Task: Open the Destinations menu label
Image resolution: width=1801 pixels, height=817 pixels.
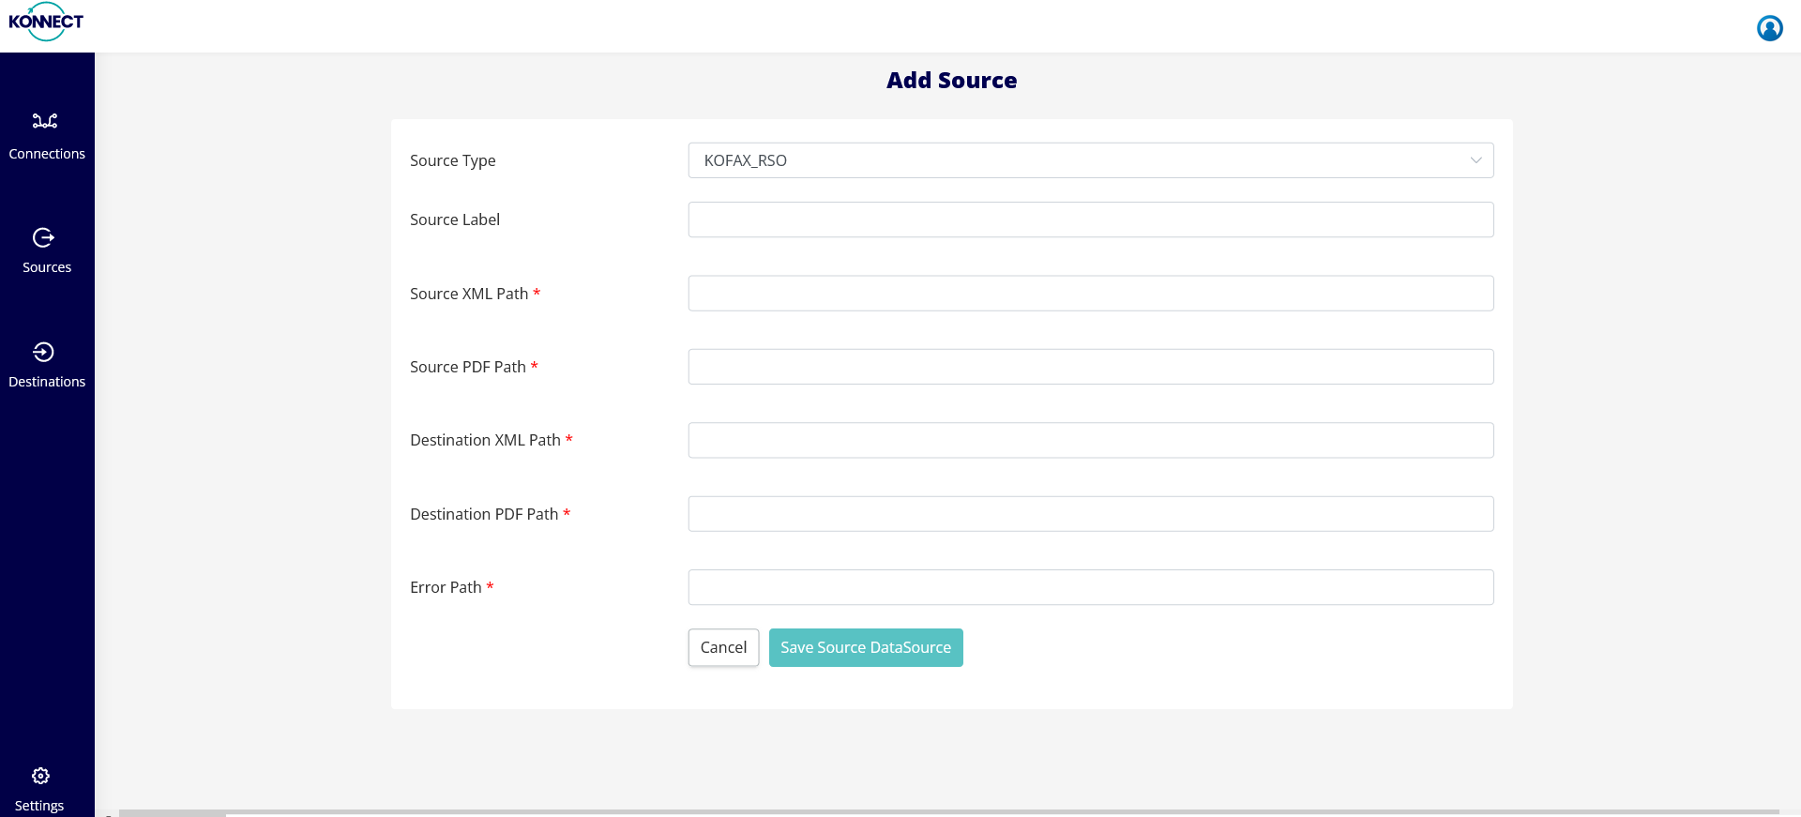Action: pyautogui.click(x=47, y=382)
